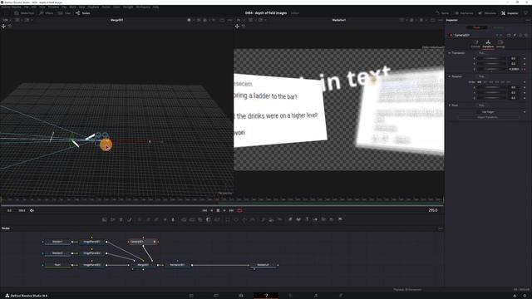Open the Spline editor panel
532x299 pixels.
tap(442, 13)
